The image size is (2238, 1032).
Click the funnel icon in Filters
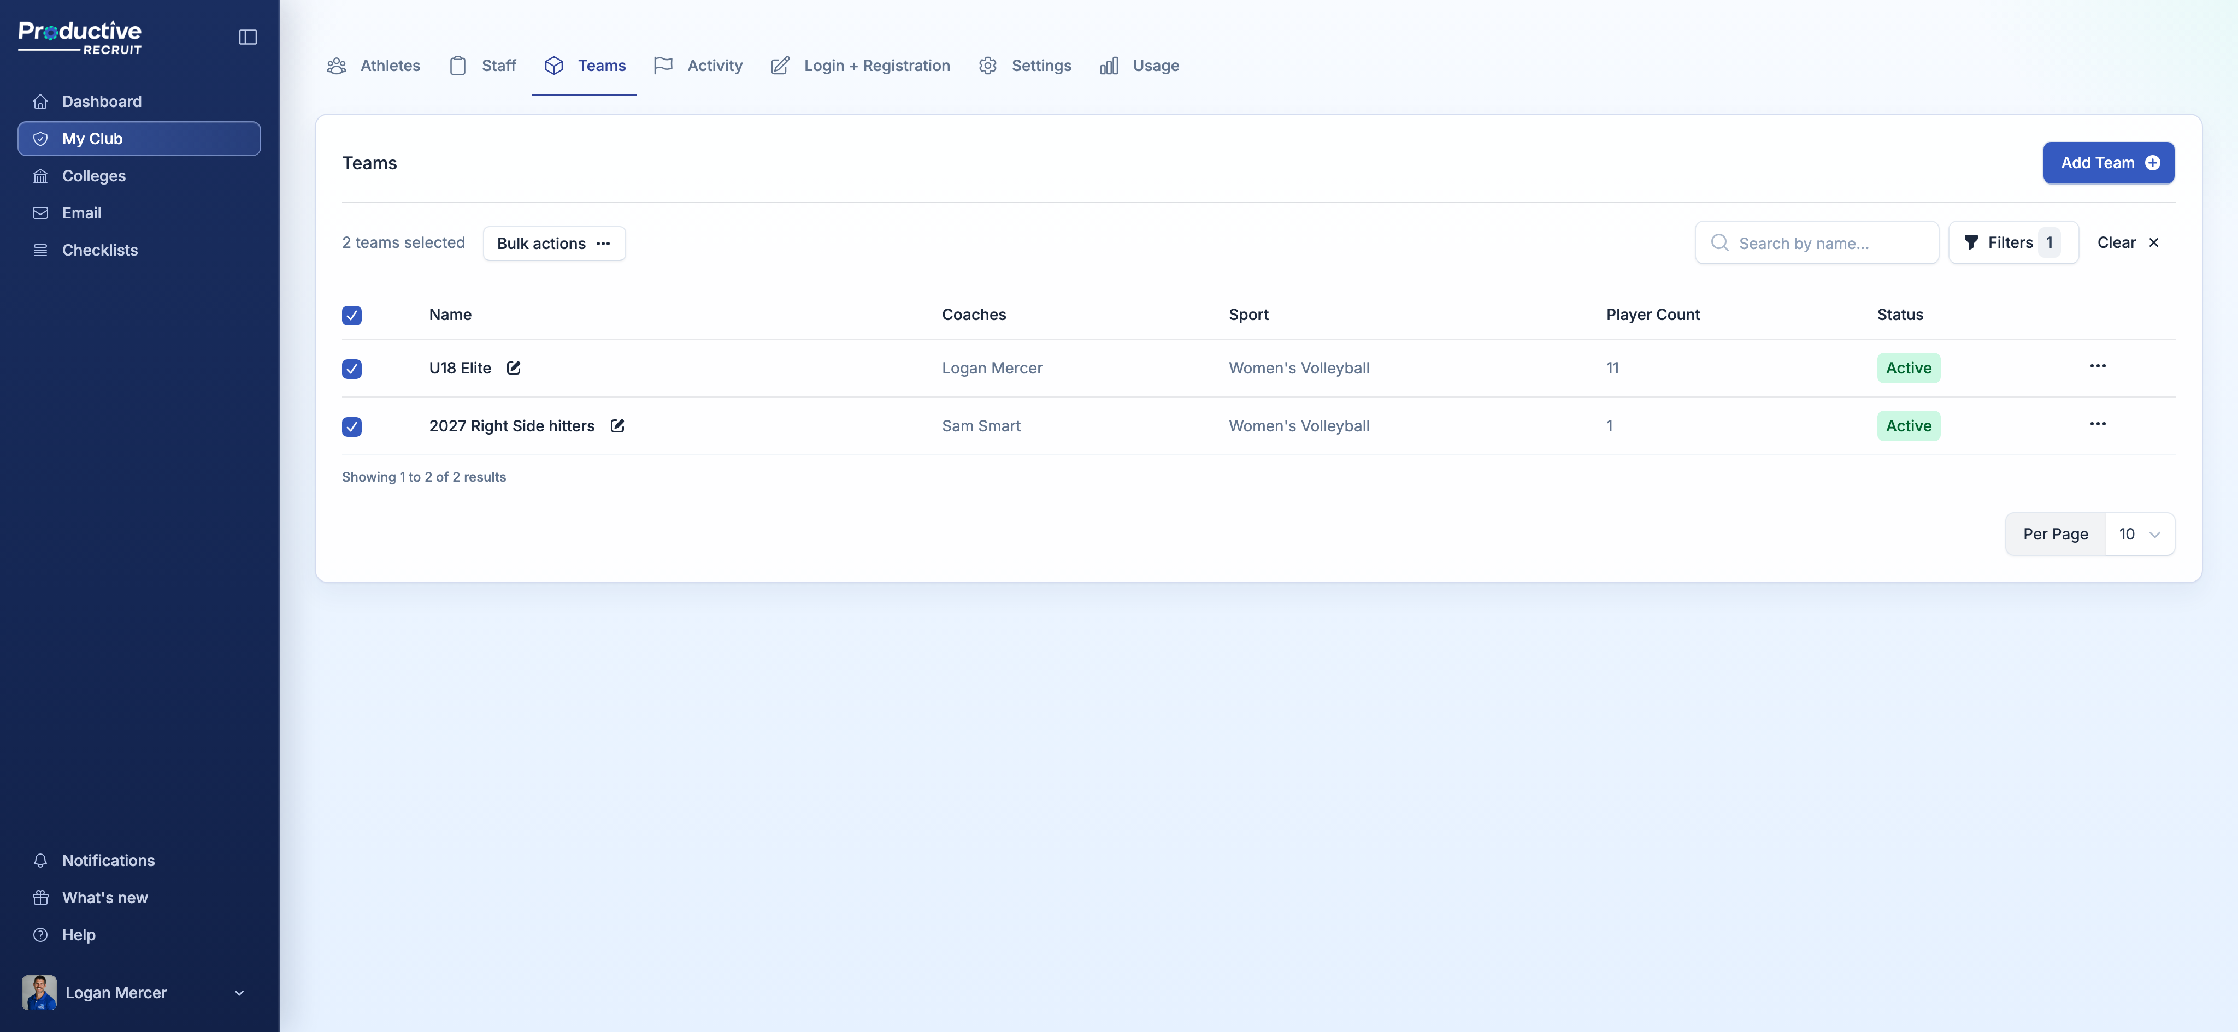click(1971, 242)
